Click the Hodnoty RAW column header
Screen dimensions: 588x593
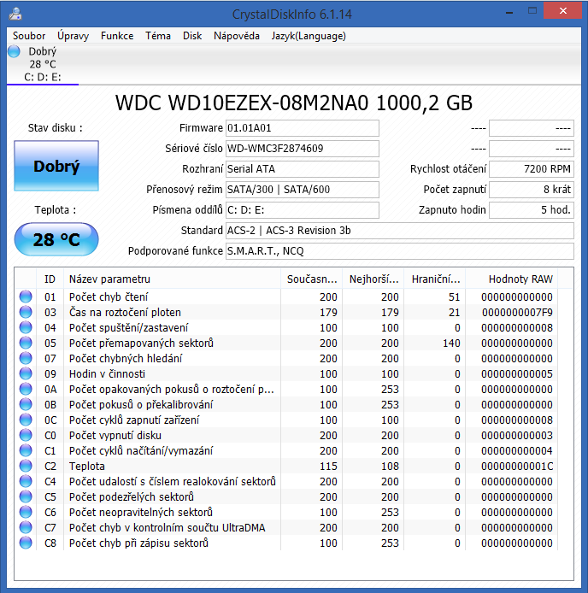520,279
